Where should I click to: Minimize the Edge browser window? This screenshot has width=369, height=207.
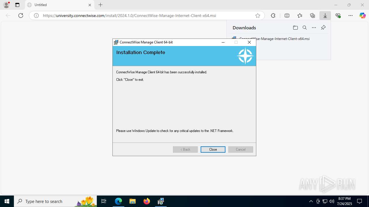point(336,5)
